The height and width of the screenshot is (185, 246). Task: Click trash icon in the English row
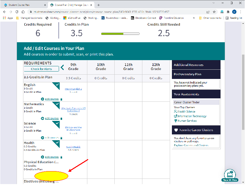(61, 99)
